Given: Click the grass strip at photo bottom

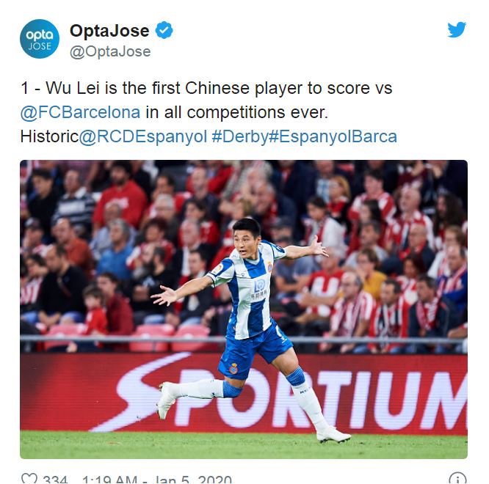Looking at the screenshot, I should pyautogui.click(x=244, y=445).
